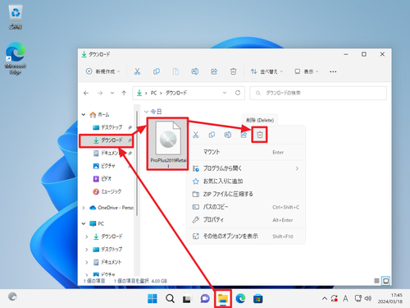Choose パスのコピー in context menu
This screenshot has height=308, width=410.
click(246, 207)
